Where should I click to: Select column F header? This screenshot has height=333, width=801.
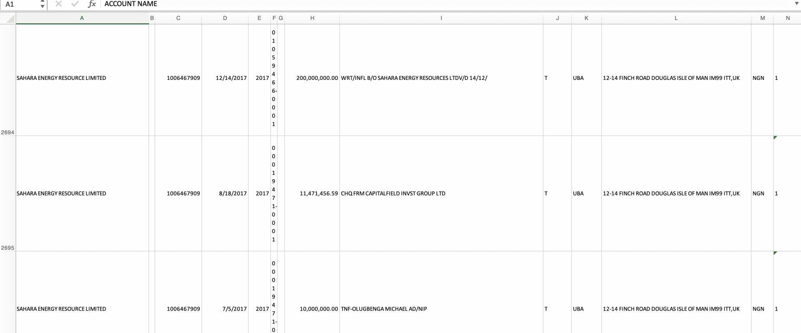(x=274, y=18)
